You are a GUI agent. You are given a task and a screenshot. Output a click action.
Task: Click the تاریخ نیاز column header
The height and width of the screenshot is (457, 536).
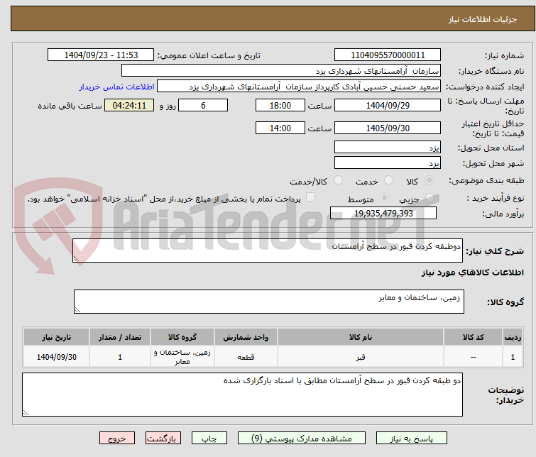56,337
